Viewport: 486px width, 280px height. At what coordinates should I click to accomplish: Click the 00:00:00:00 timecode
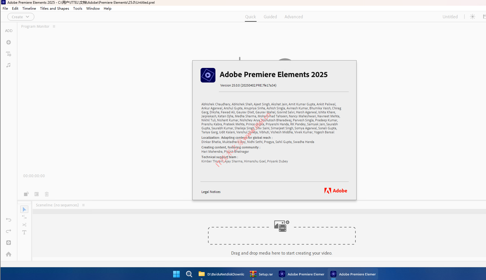(34, 176)
